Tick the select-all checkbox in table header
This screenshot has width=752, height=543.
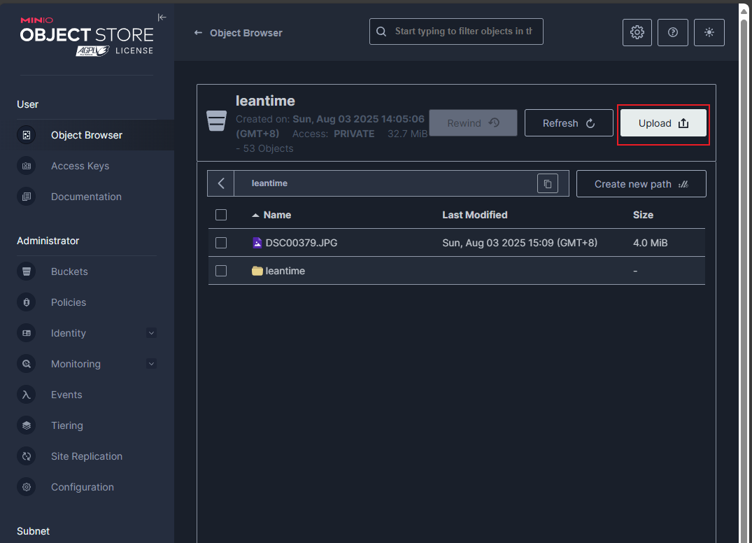click(x=221, y=215)
